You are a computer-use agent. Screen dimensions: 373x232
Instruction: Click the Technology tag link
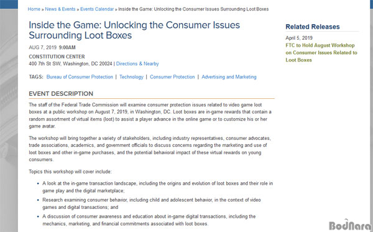click(131, 77)
